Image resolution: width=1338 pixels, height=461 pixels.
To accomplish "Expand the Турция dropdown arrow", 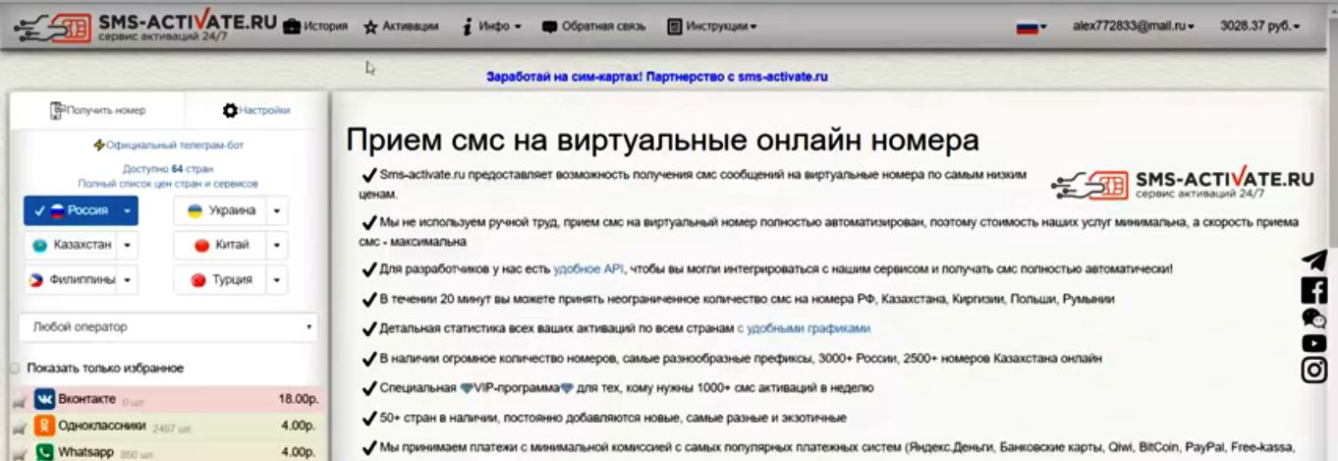I will point(277,279).
